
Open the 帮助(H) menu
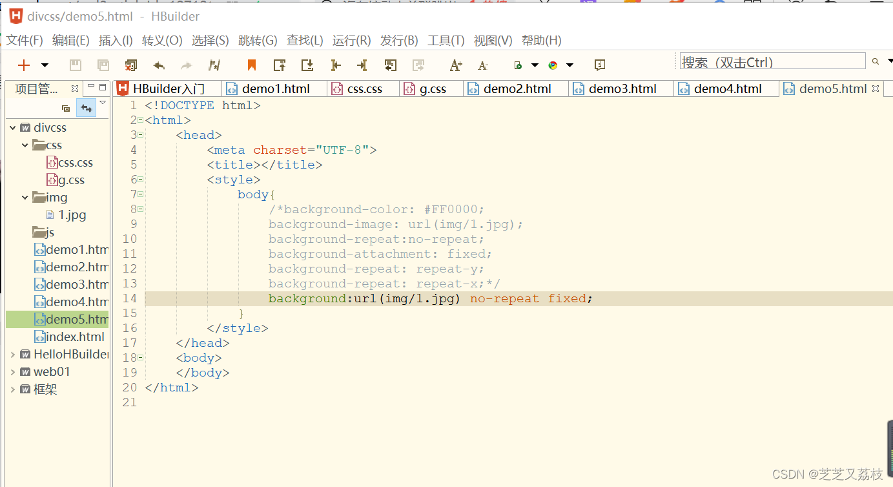[541, 40]
